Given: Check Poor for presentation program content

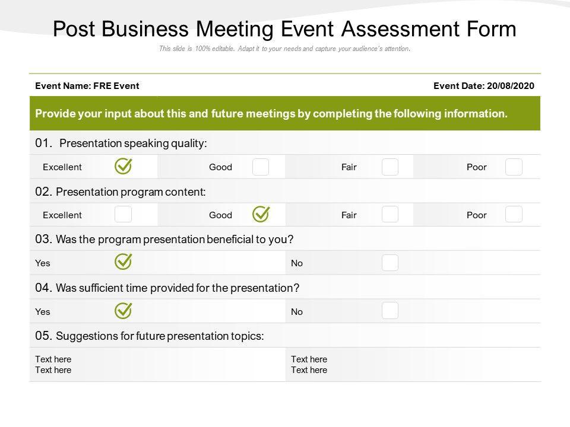Looking at the screenshot, I should pos(514,214).
